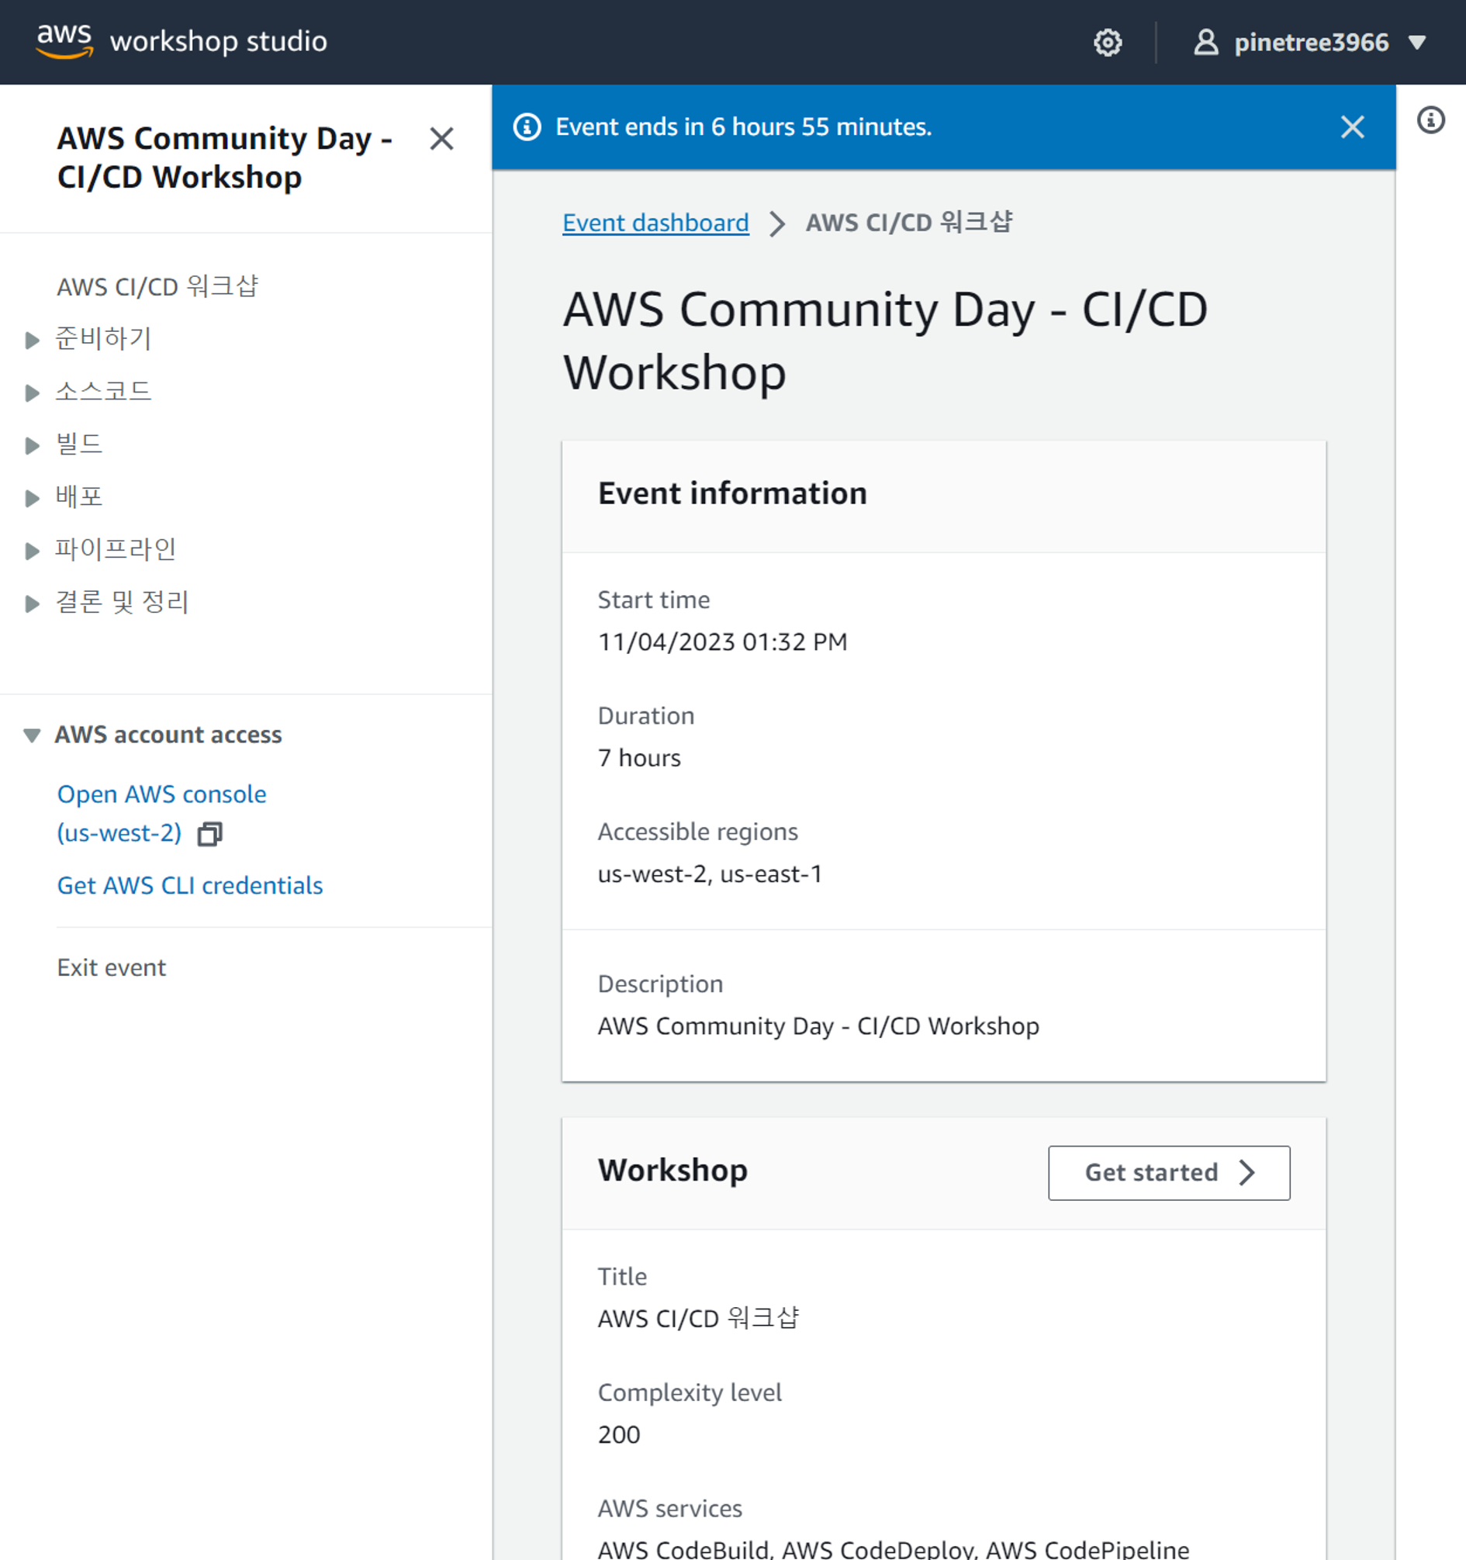Viewport: 1466px width, 1560px height.
Task: Open the 소스코드 menu item
Action: tap(103, 391)
